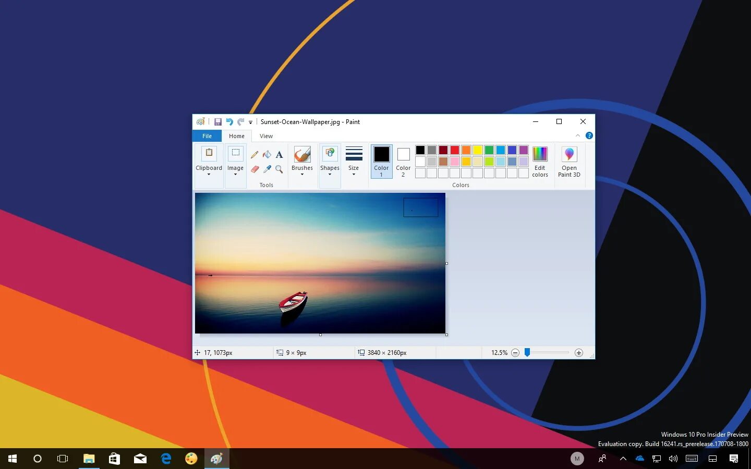Click the Save icon in the quick access toolbar
751x469 pixels.
[218, 122]
